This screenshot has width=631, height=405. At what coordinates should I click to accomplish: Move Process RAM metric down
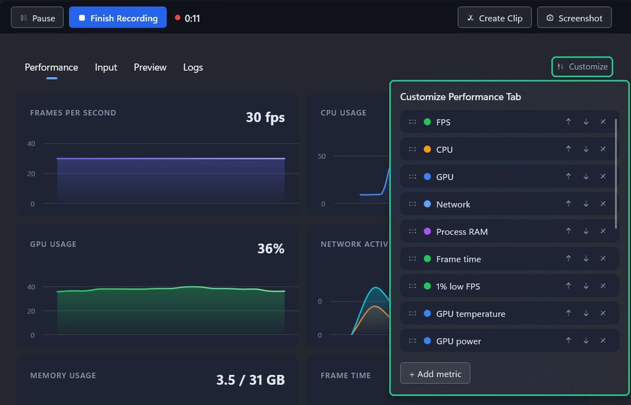tap(586, 231)
